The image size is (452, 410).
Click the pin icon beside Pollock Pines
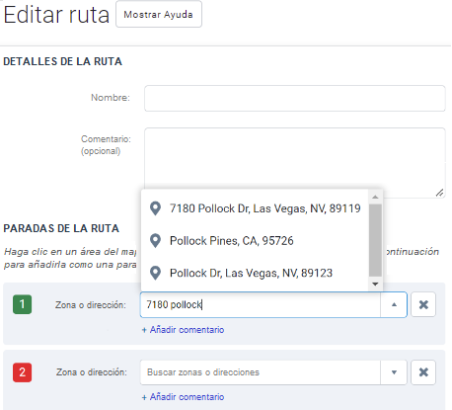pyautogui.click(x=155, y=241)
